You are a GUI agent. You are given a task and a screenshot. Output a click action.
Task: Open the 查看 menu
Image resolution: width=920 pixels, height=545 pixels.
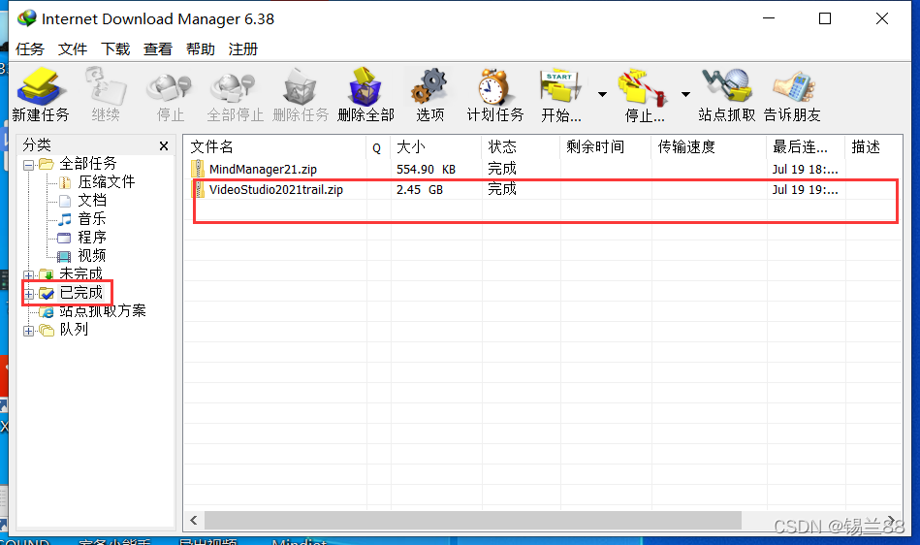tap(158, 49)
